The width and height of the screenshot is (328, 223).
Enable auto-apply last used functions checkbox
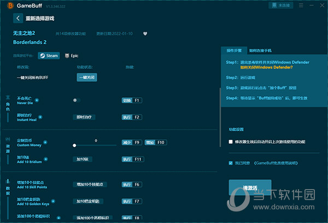coord(231,142)
